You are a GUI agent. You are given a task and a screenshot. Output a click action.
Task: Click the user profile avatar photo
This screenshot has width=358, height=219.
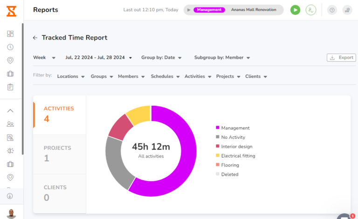click(11, 213)
